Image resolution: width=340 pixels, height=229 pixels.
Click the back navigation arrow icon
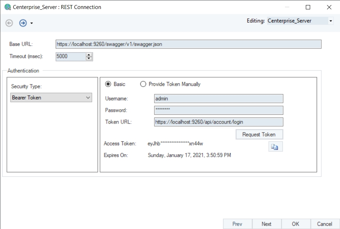point(9,23)
